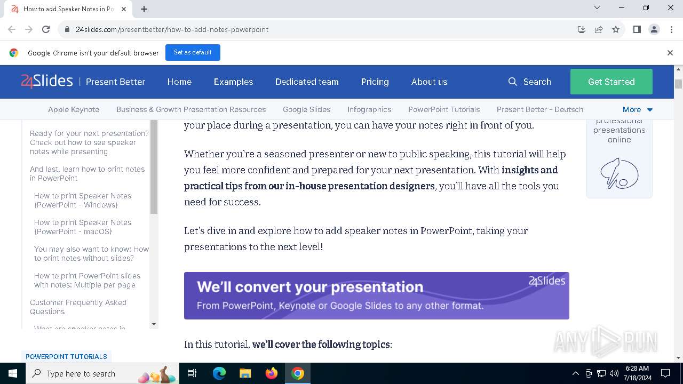
Task: Open the Apple Keynote category
Action: point(74,109)
